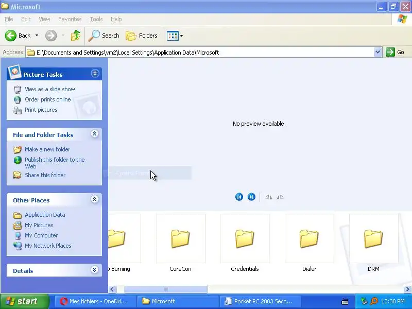Click the horizontal scrollbar thumb
Image resolution: width=412 pixels, height=309 pixels.
tap(166, 289)
